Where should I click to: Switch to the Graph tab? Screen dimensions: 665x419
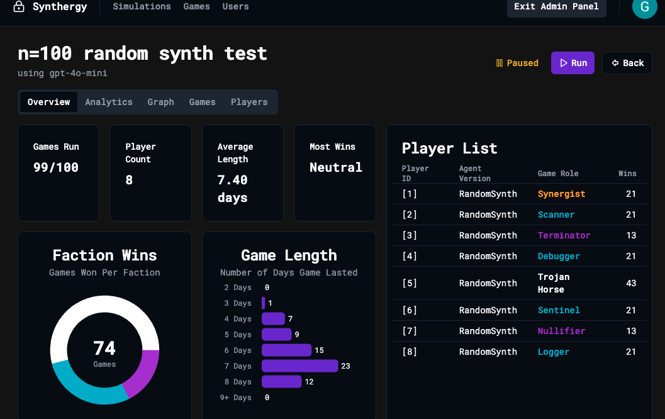160,102
